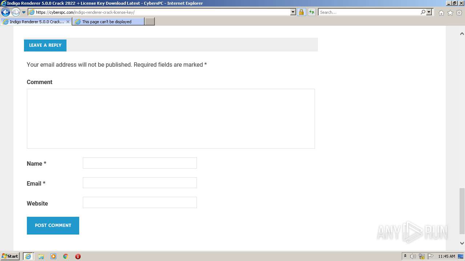Open the recent pages dropdown arrow
465x261 pixels.
coord(24,12)
